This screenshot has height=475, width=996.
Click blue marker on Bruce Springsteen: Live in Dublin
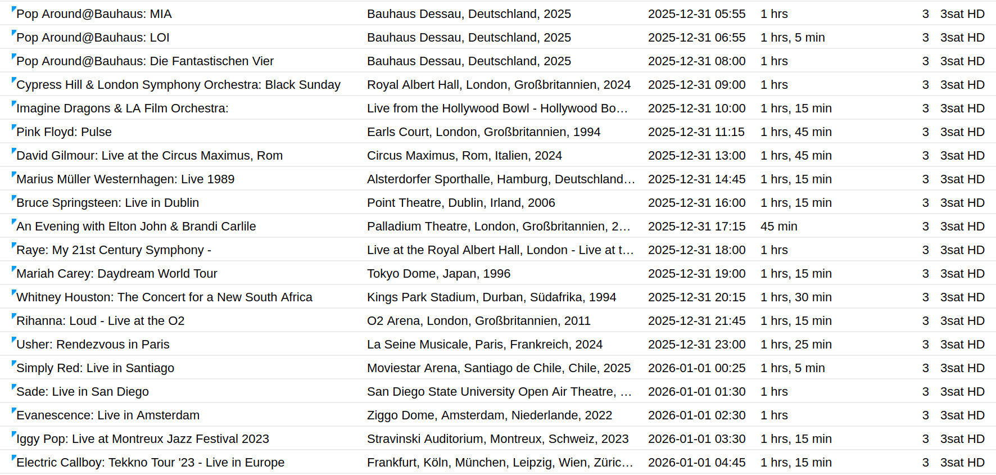pyautogui.click(x=13, y=198)
